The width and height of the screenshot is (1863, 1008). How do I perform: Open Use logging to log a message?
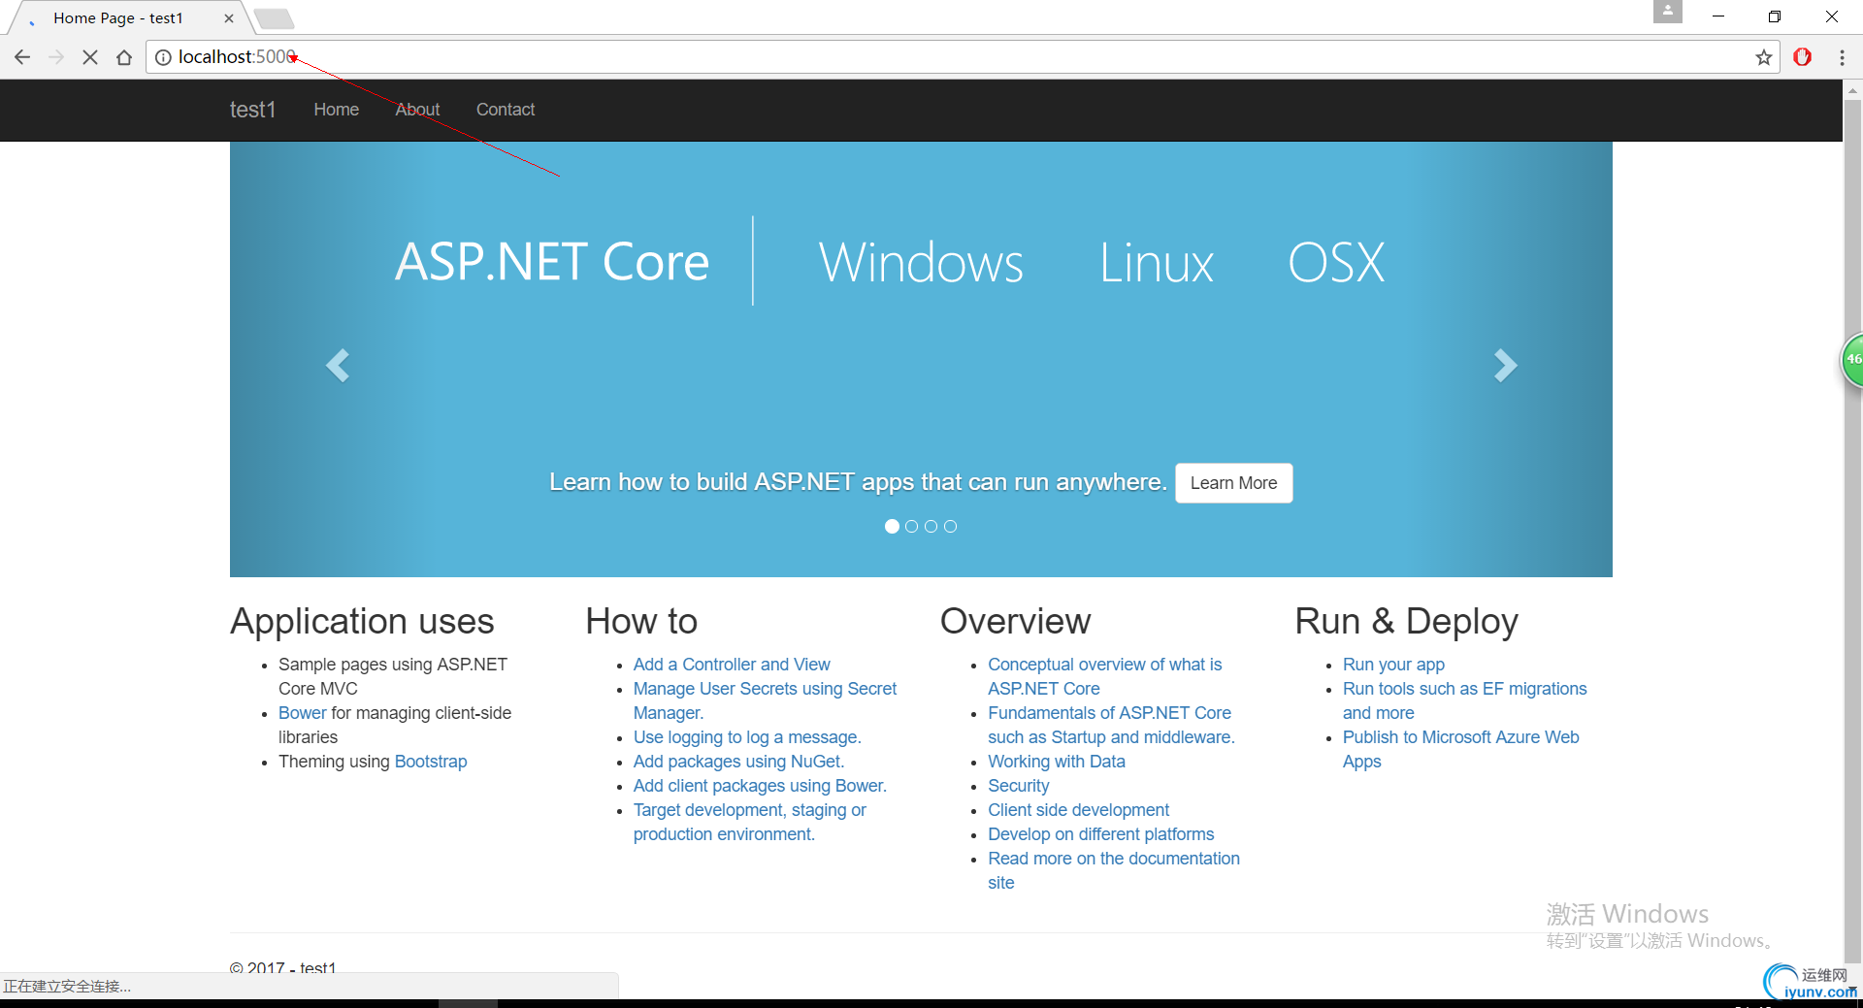[747, 737]
